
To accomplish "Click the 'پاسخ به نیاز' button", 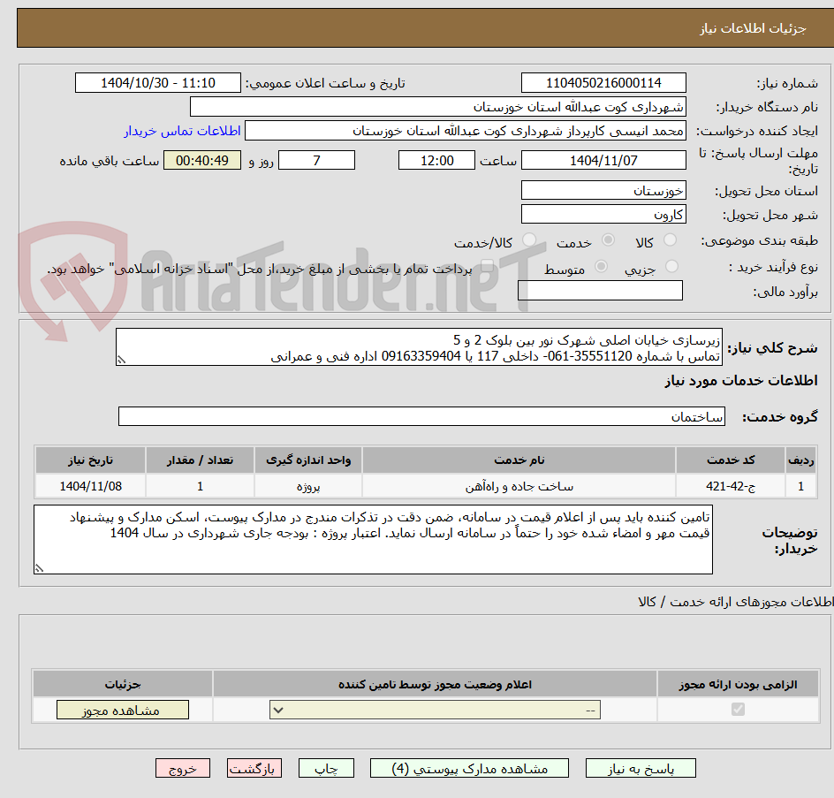I will click(x=641, y=768).
